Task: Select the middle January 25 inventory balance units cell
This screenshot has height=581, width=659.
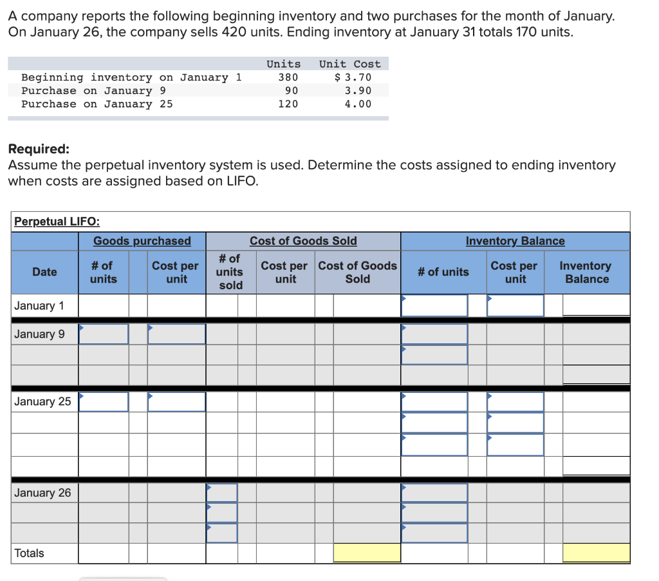Action: coord(434,423)
